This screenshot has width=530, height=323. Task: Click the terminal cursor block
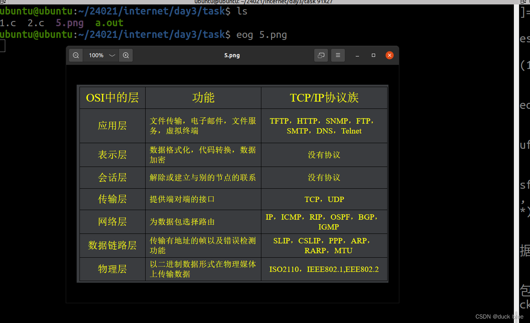(x=2, y=46)
